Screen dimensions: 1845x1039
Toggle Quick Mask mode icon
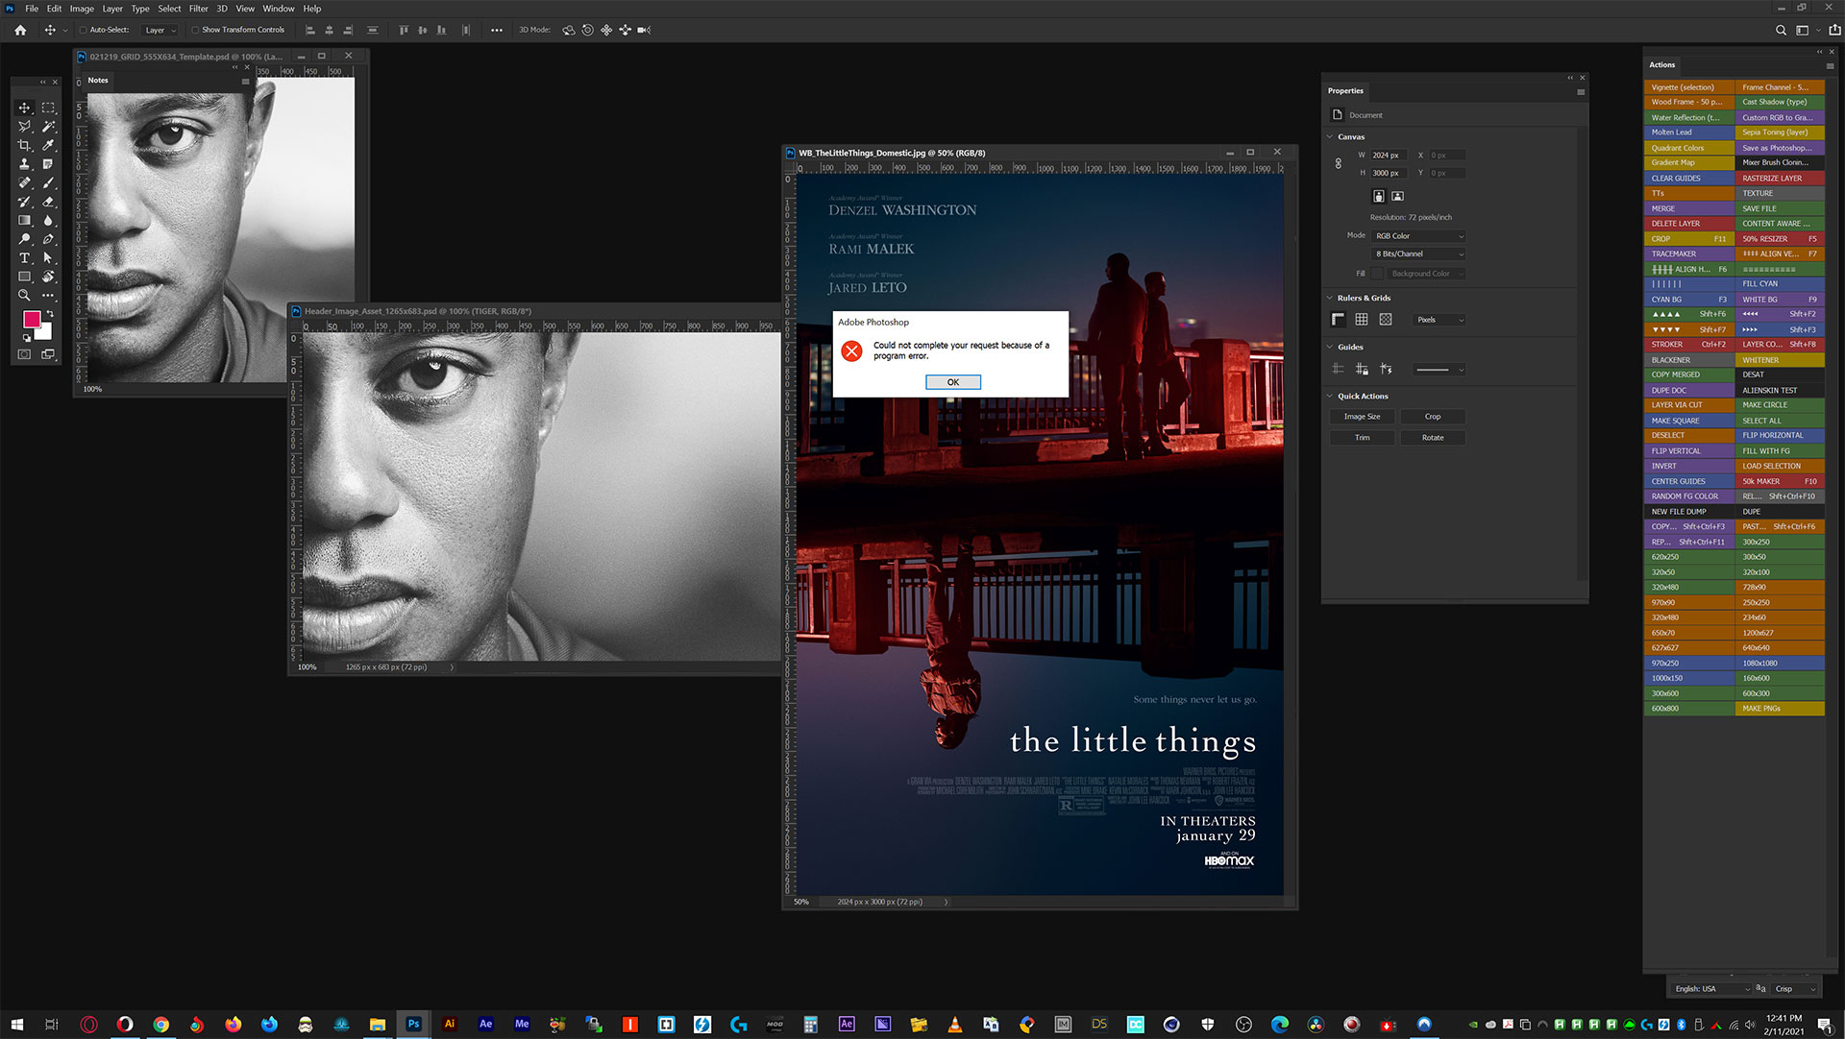25,354
